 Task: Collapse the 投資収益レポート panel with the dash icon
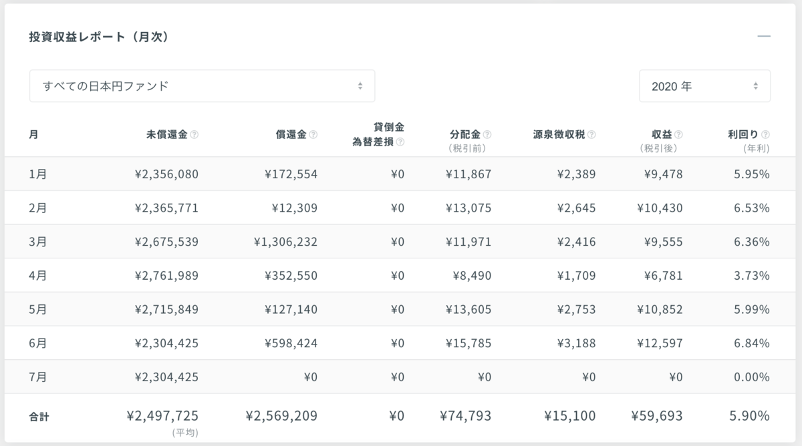(x=764, y=36)
